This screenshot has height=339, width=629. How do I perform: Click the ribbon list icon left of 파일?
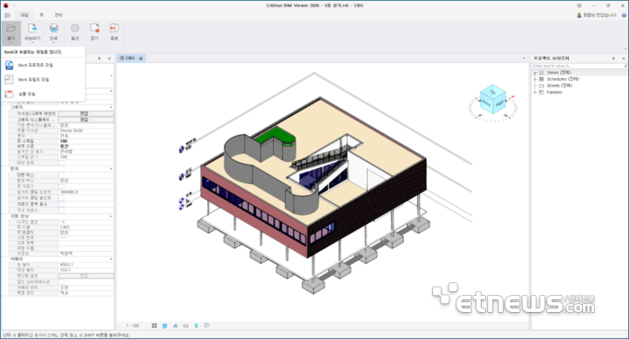7,15
